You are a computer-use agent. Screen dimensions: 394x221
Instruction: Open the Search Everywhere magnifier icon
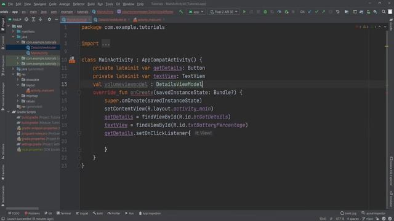(384, 12)
